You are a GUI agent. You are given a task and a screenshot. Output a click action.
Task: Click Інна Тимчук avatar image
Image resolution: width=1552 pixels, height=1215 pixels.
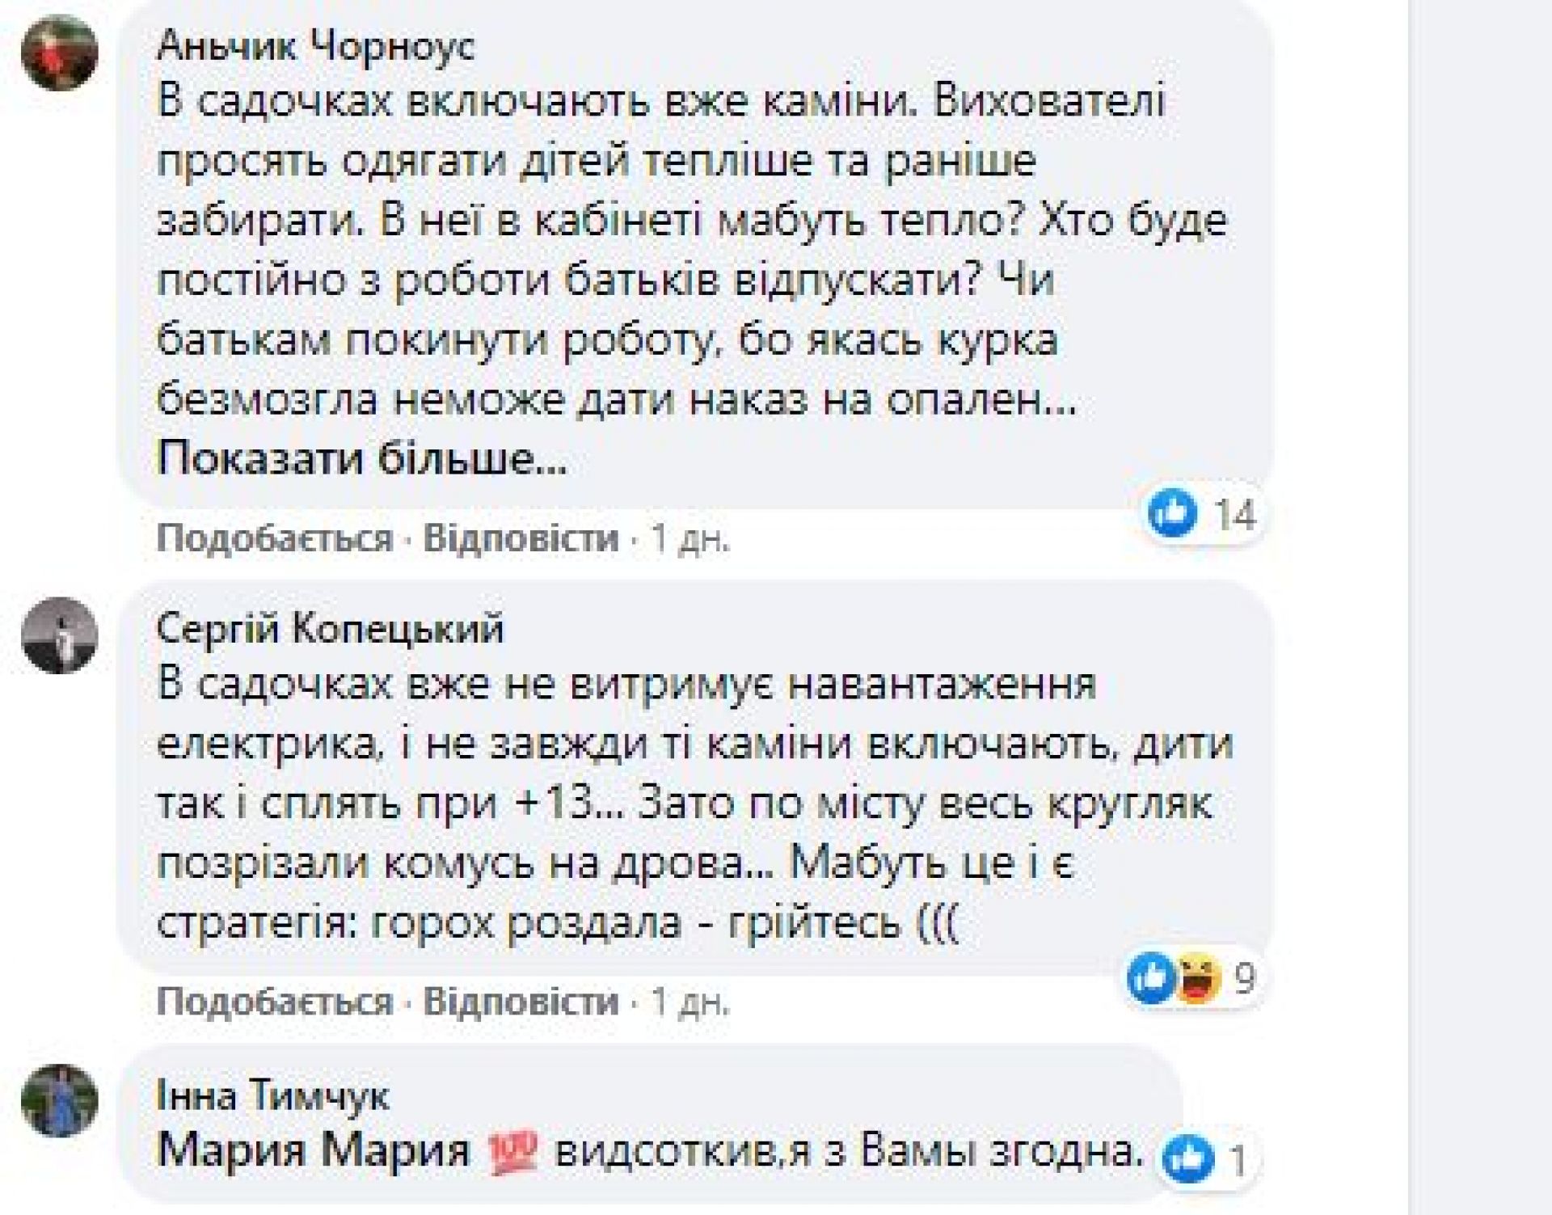click(x=60, y=1100)
